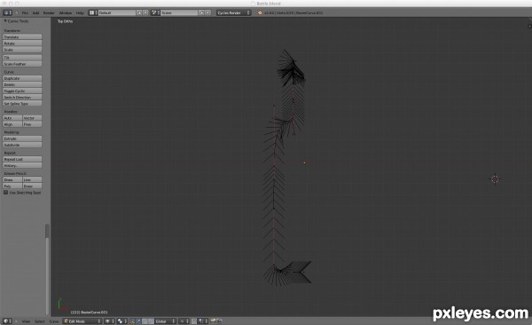Image resolution: width=532 pixels, height=325 pixels.
Task: Open the 3D view editor type selector
Action: (7, 321)
